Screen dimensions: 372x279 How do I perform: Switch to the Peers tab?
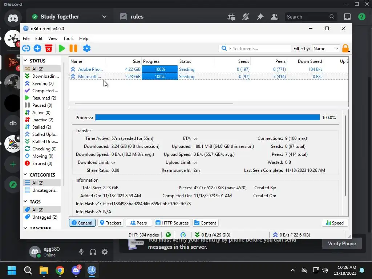click(139, 223)
